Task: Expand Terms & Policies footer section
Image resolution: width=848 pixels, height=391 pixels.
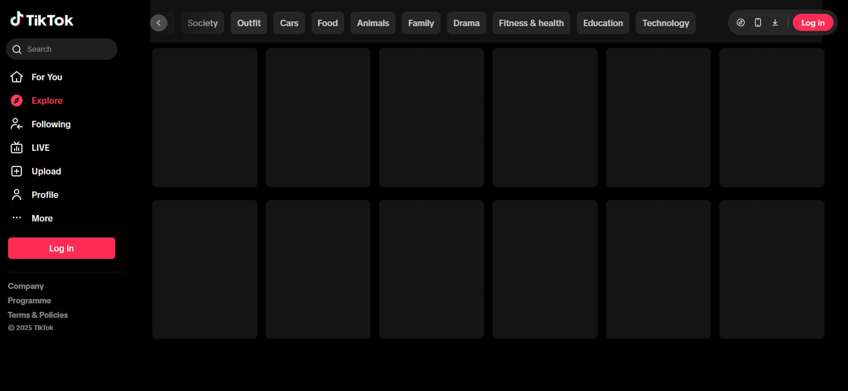Action: [38, 315]
